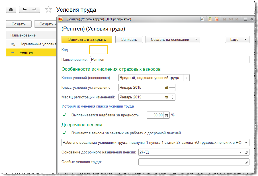Viewport: 258px width, 176px height.
Task: Open calculator for надбавка за вредность field
Action: click(167, 115)
